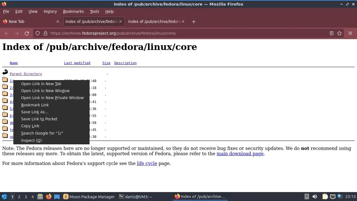Image resolution: width=357 pixels, height=201 pixels.
Task: Sort the listing by the Description column
Action: (126, 63)
